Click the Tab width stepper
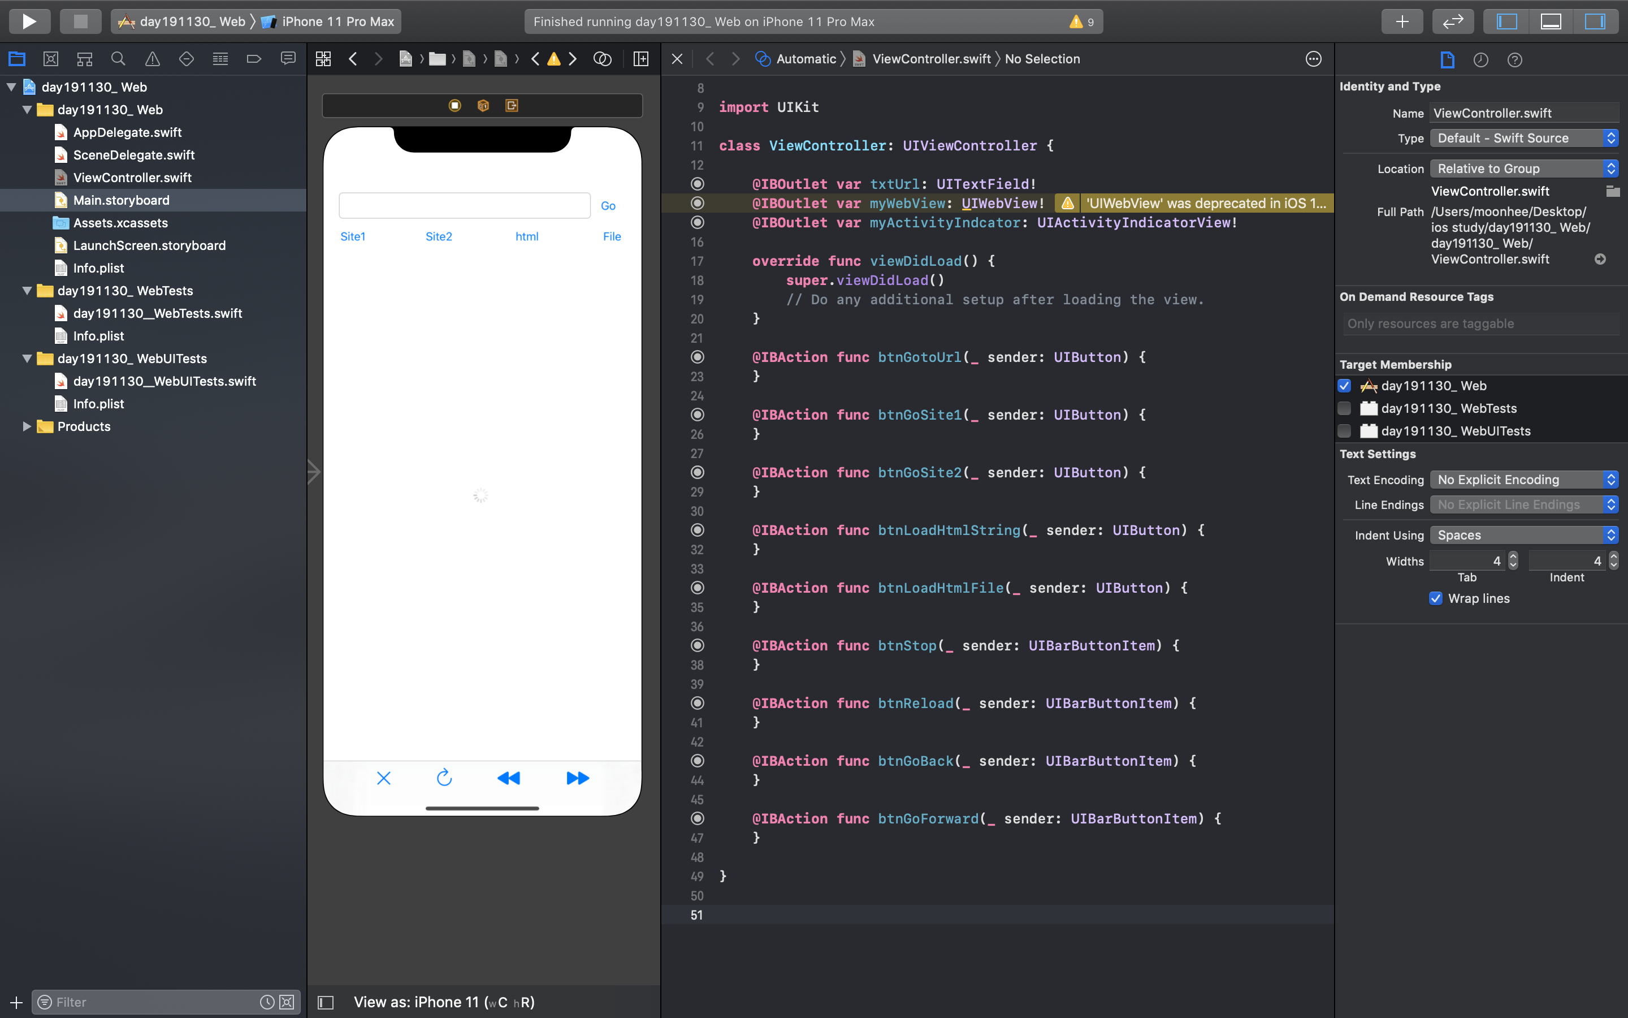 [1513, 560]
